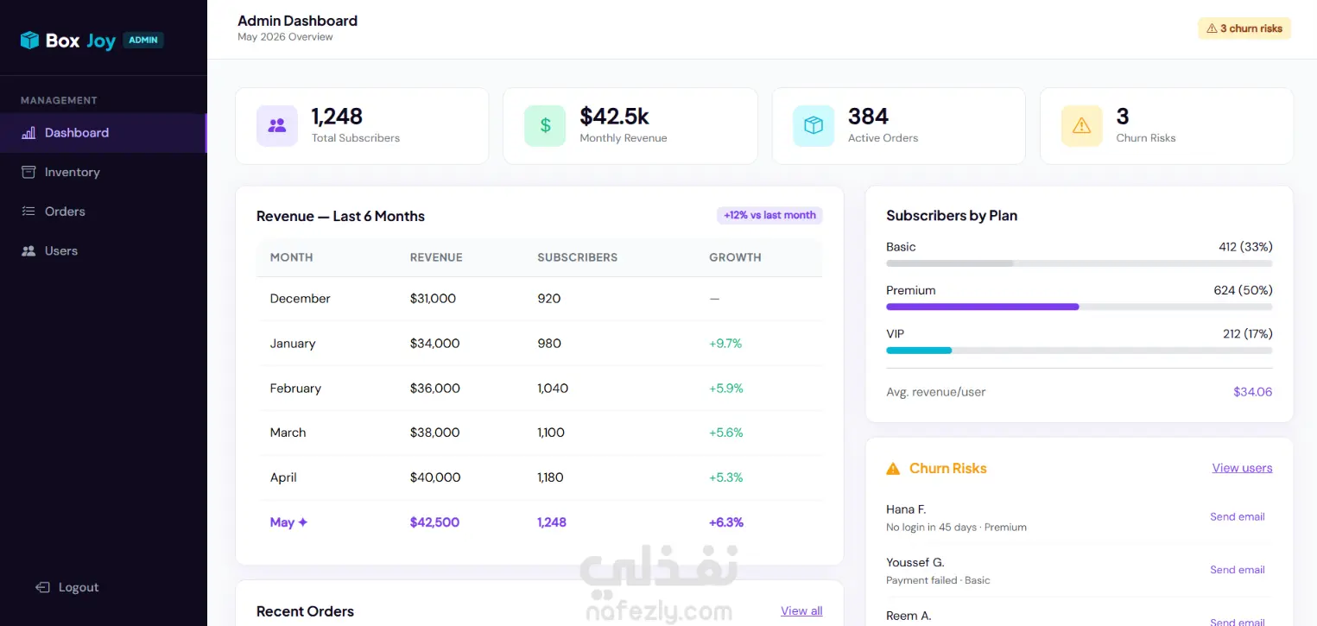1317x626 pixels.
Task: Click the Hana F. churn risk name
Action: (x=906, y=509)
